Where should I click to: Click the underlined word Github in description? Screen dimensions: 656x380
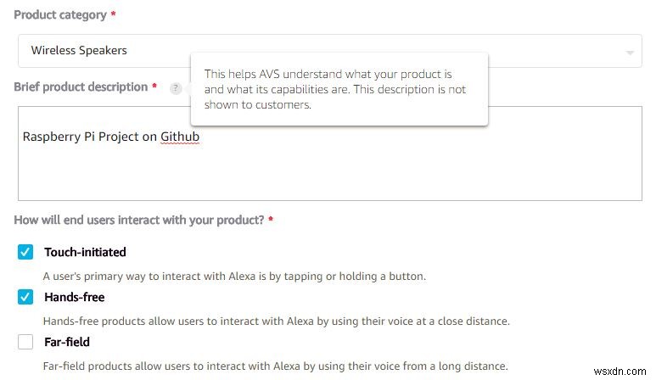180,137
